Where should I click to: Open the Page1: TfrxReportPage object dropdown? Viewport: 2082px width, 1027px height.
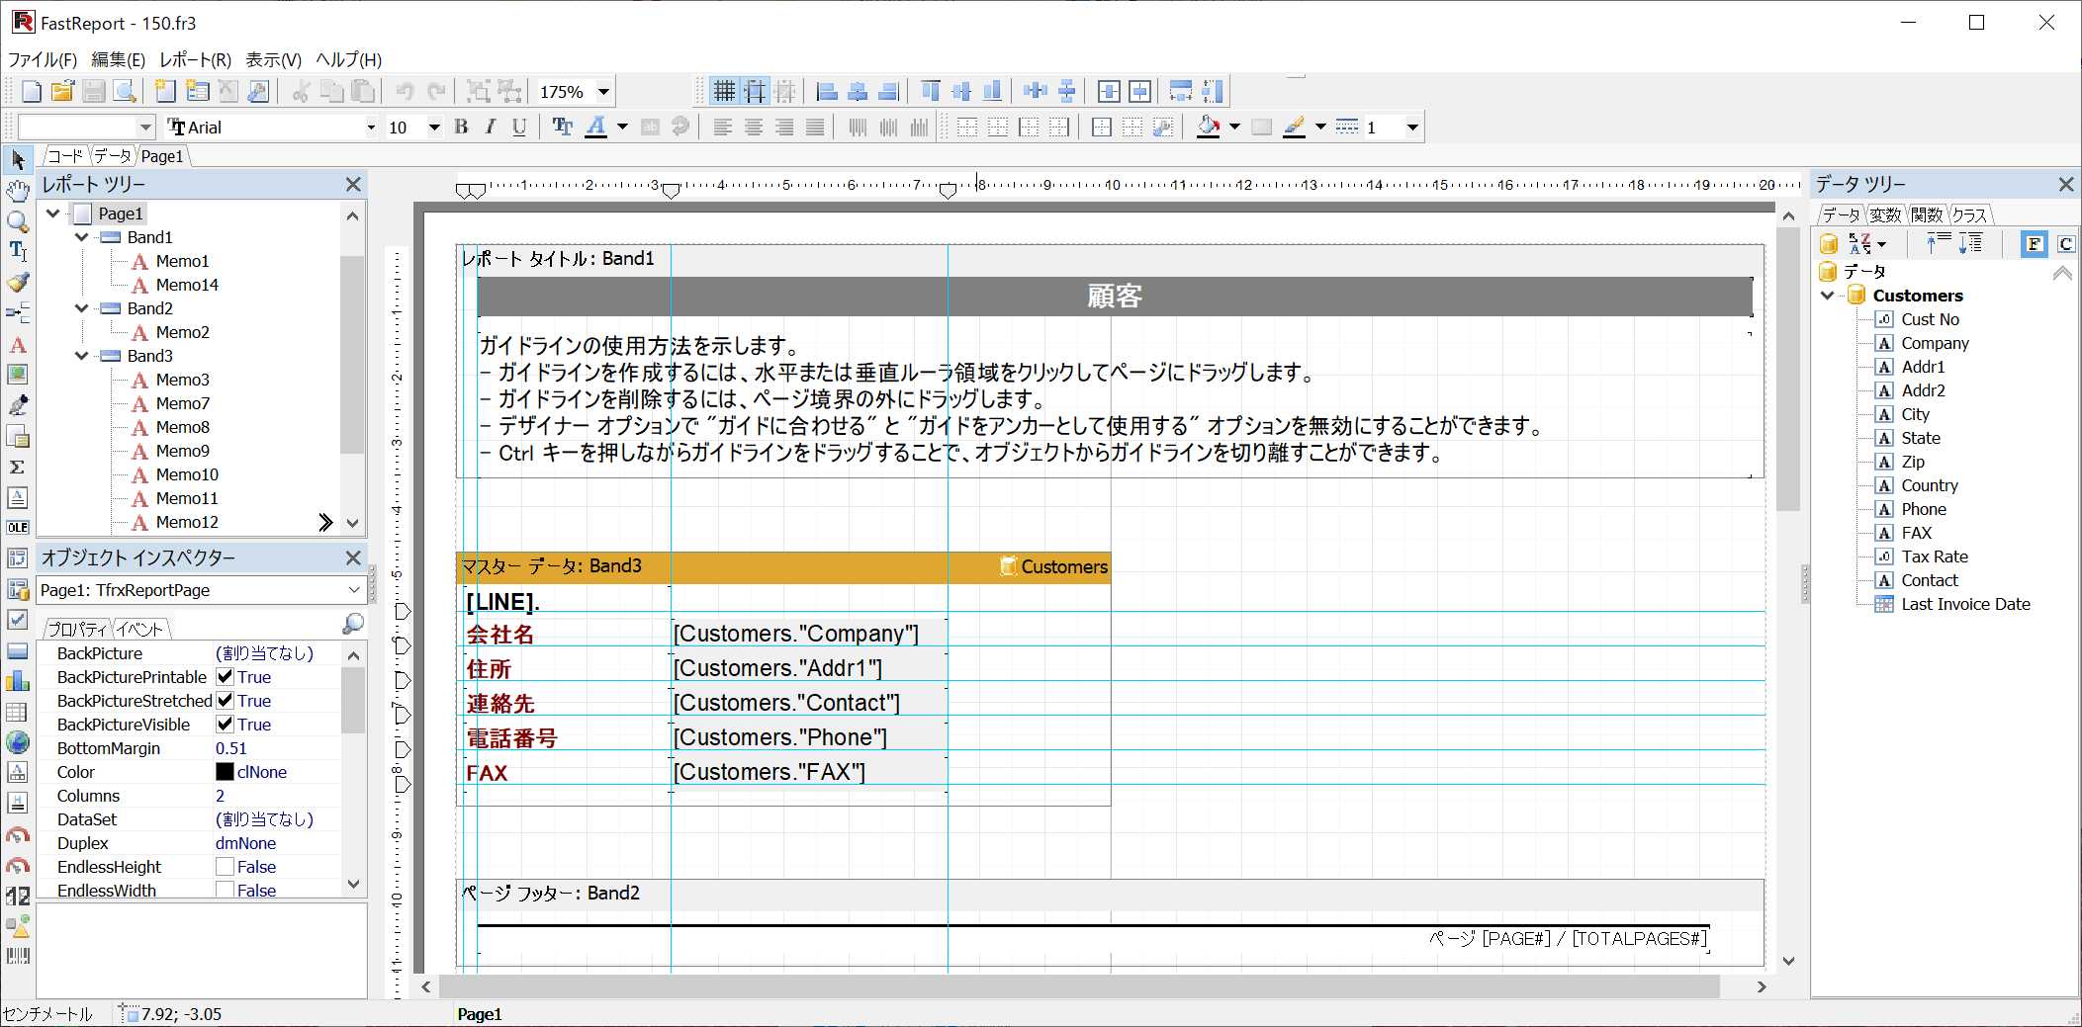(354, 590)
